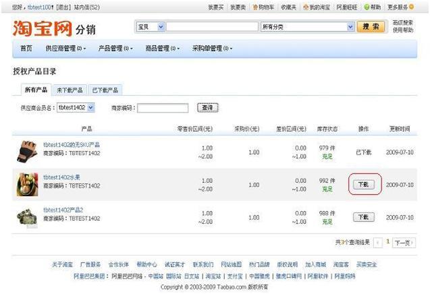Click the 已下载 status in first row
The height and width of the screenshot is (294, 430).
click(x=364, y=152)
